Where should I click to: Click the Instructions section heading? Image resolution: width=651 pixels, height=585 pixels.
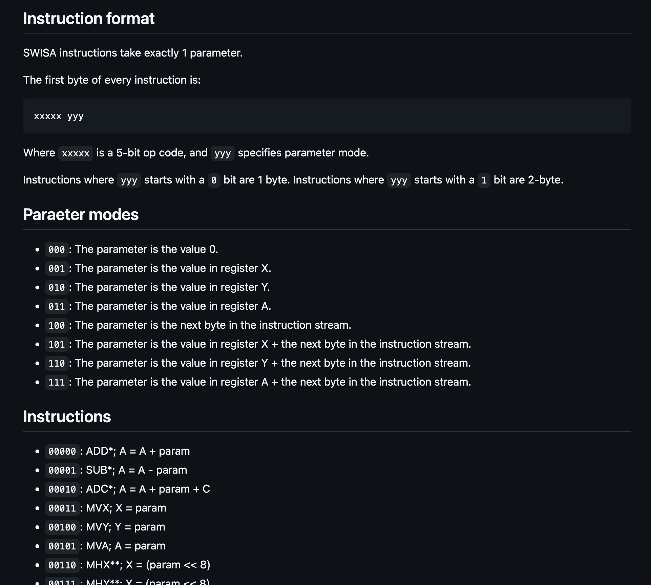66,417
